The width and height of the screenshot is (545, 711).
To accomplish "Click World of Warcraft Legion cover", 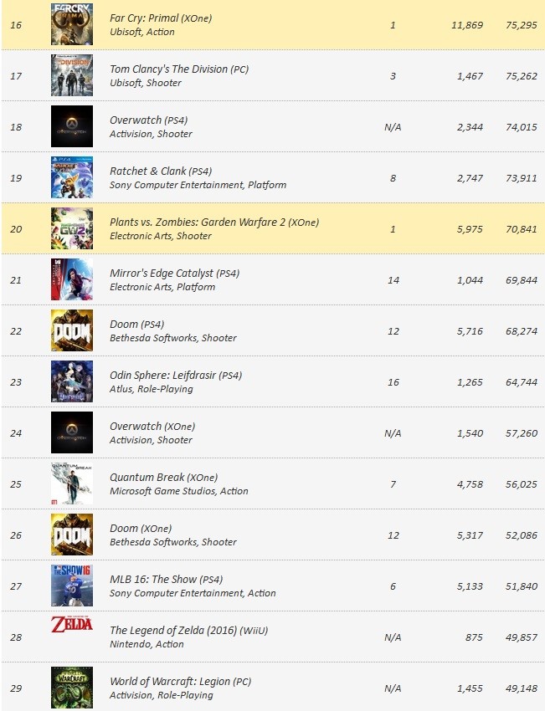I will [x=72, y=688].
